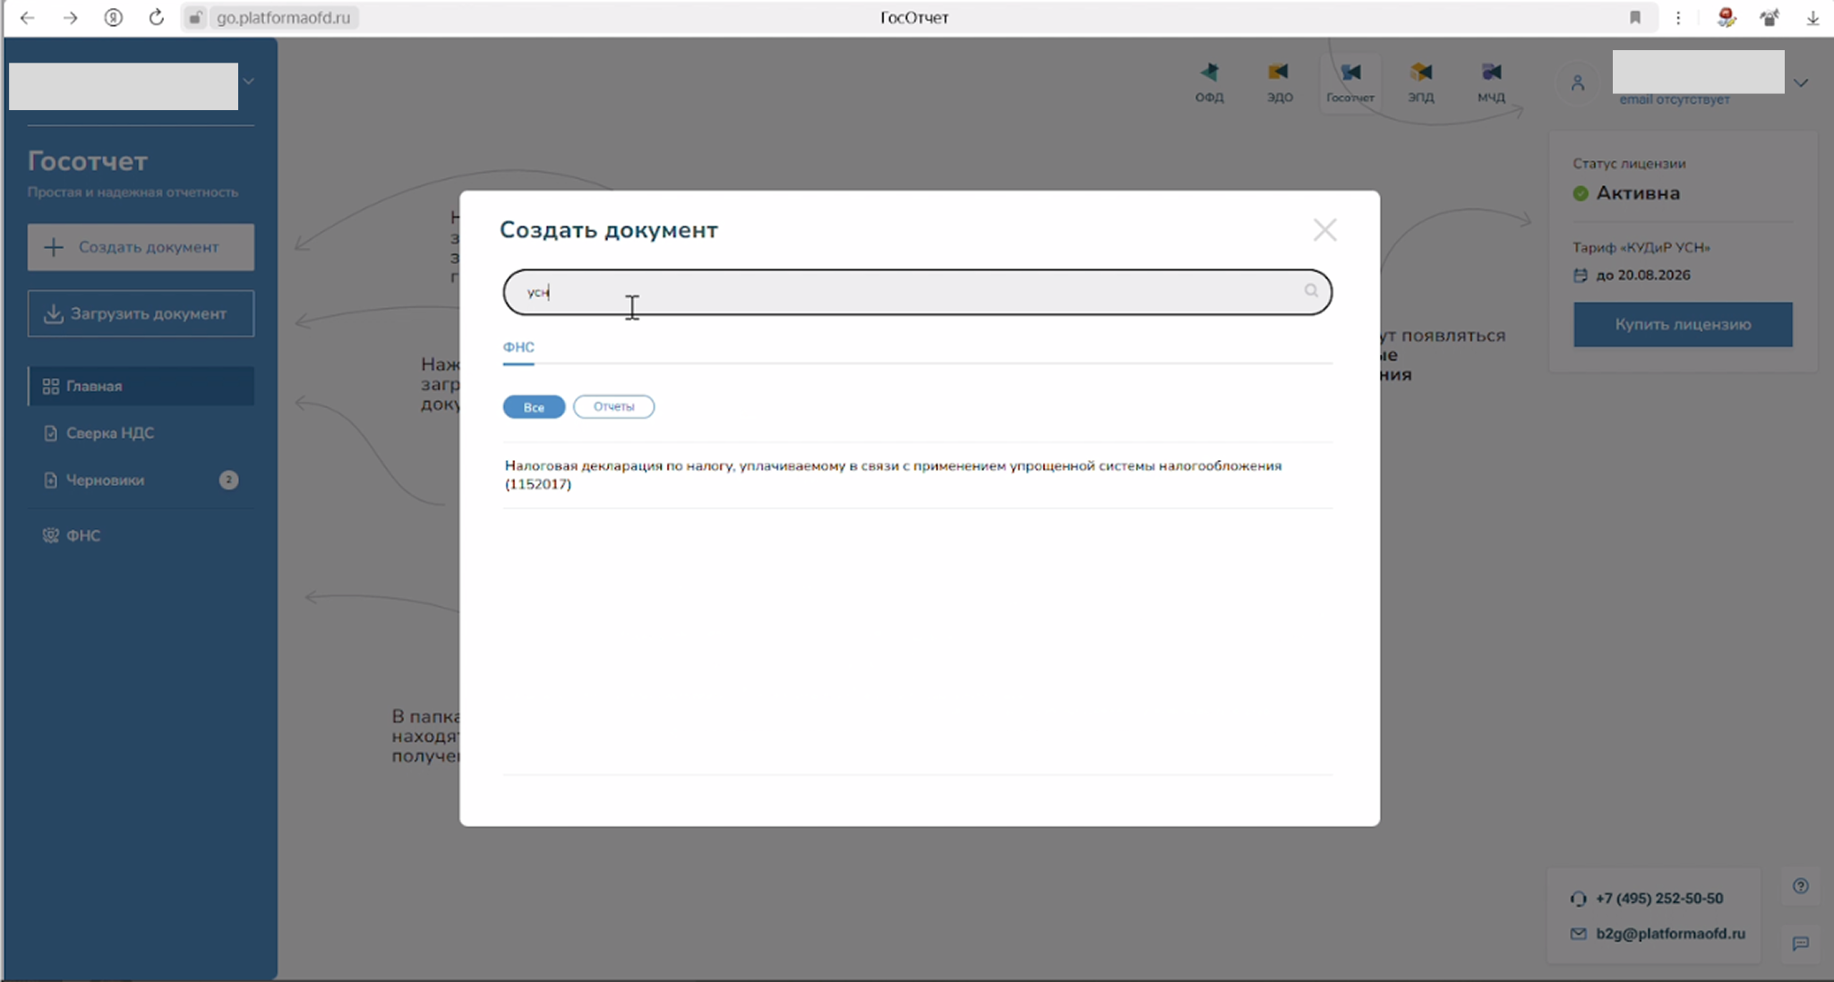Switch to the ФНС tab in the dialog
The image size is (1834, 982).
click(x=518, y=347)
